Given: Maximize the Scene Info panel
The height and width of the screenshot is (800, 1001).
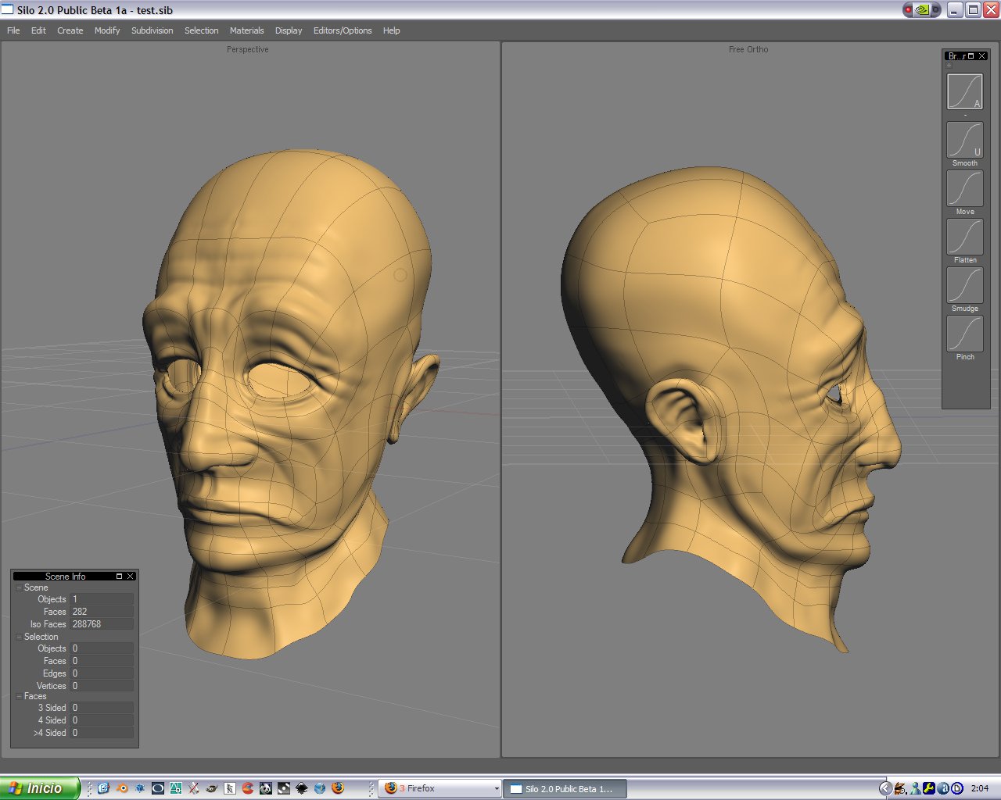Looking at the screenshot, I should pos(119,577).
